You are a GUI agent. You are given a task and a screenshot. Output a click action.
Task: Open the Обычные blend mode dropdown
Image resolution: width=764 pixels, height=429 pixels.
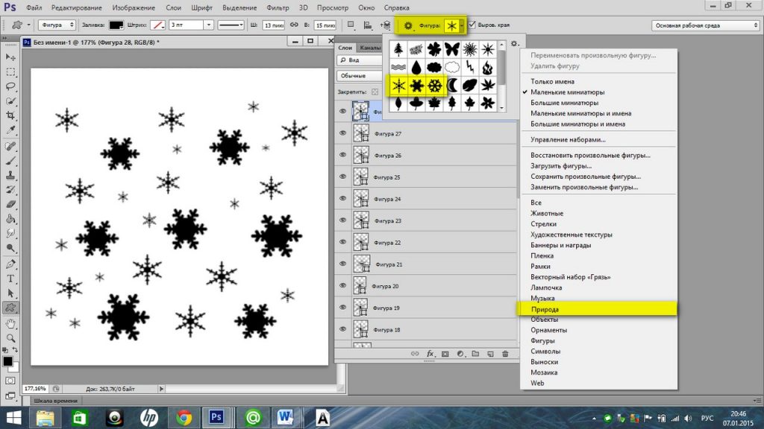point(360,76)
